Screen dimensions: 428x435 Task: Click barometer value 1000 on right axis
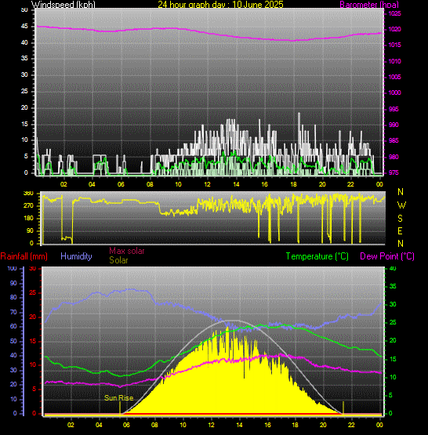click(394, 92)
